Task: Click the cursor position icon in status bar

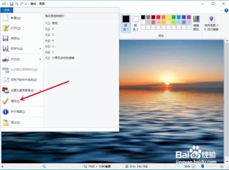Action: click(x=2, y=166)
